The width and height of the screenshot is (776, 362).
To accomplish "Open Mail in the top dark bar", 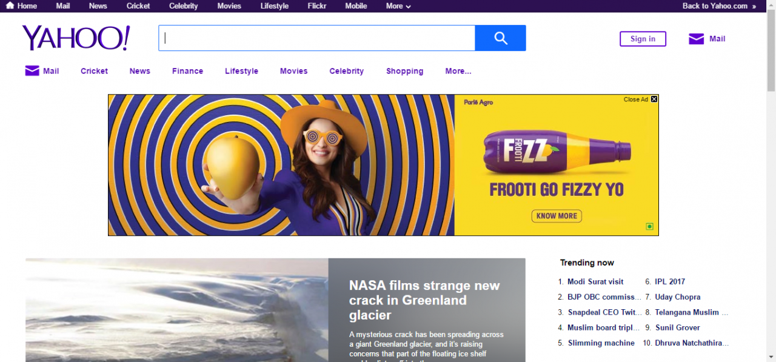I will click(63, 6).
